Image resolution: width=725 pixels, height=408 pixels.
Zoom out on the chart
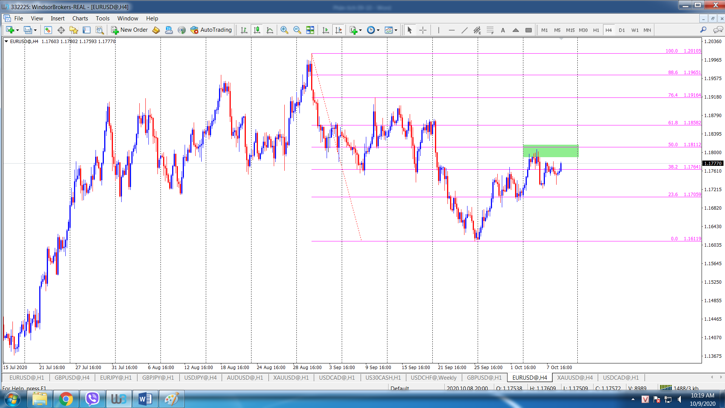[297, 30]
